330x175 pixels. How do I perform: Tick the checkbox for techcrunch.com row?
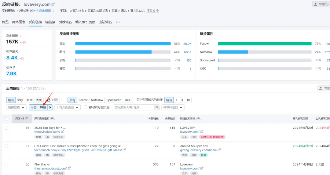pyautogui.click(x=6, y=146)
